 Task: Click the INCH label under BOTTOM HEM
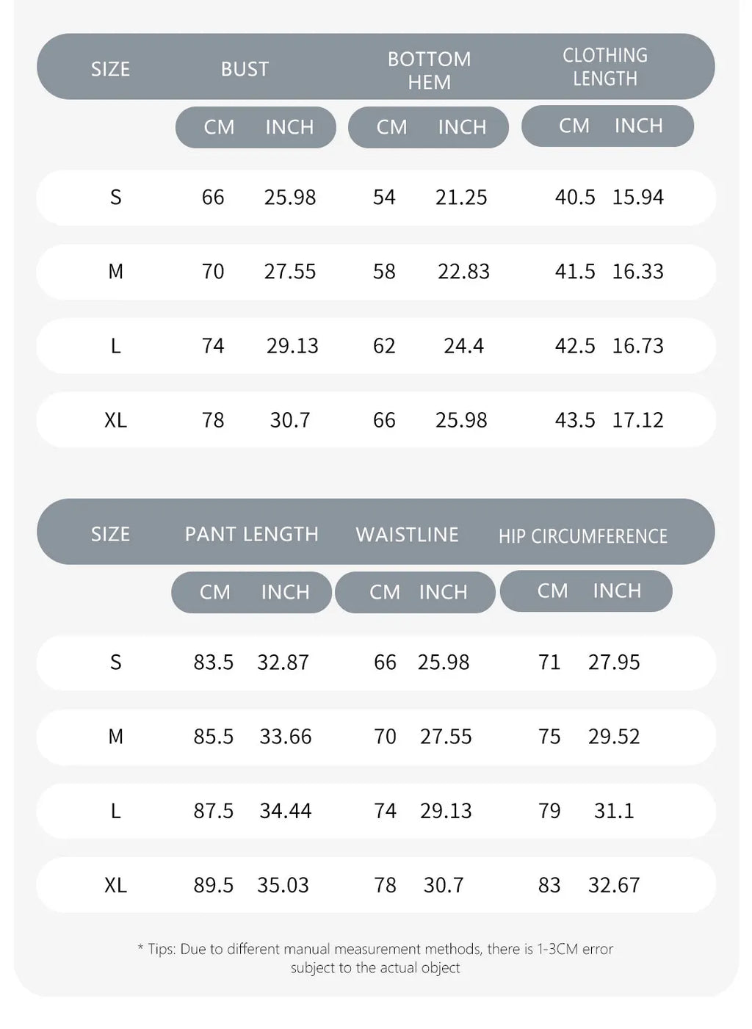462,127
